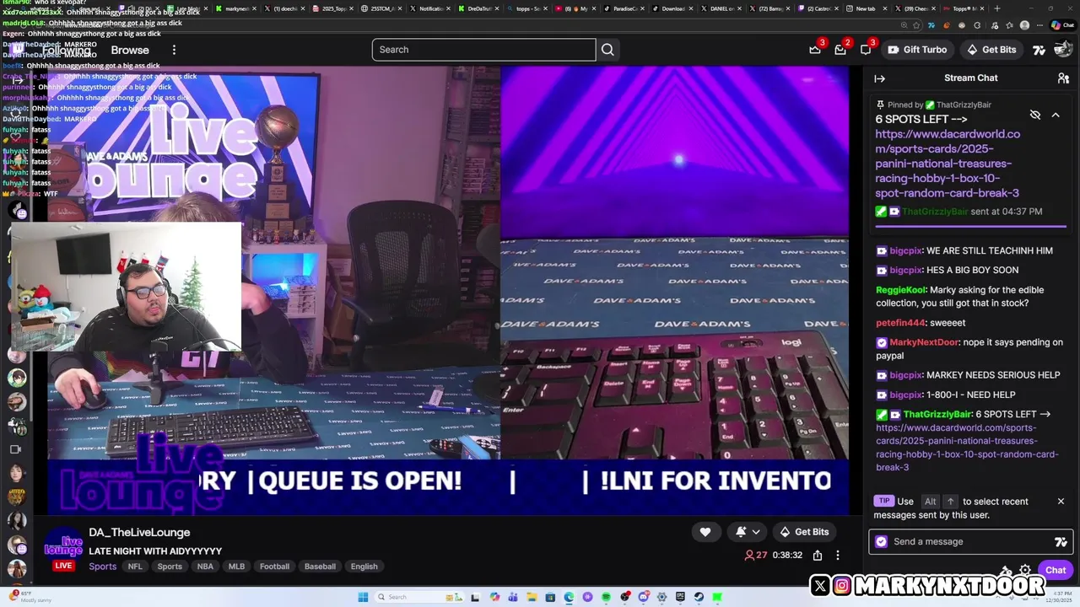This screenshot has height=607, width=1080.
Task: Focus the Twitch Search field
Action: tap(483, 50)
